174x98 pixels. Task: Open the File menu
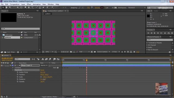pyautogui.click(x=2, y=4)
